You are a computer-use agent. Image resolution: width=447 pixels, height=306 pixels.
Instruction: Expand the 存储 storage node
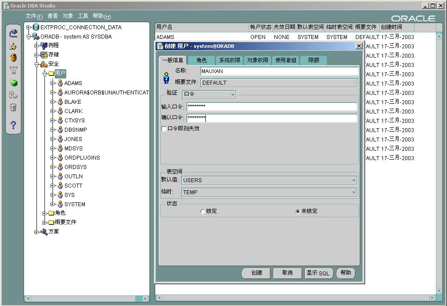click(x=36, y=55)
